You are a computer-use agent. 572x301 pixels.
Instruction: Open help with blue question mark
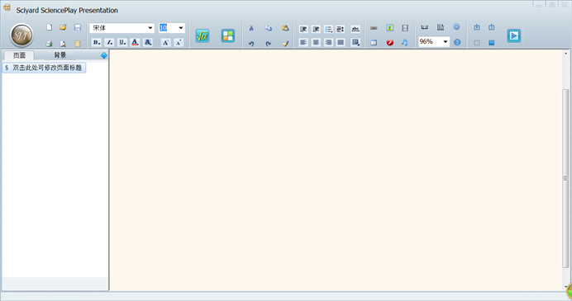[x=457, y=43]
